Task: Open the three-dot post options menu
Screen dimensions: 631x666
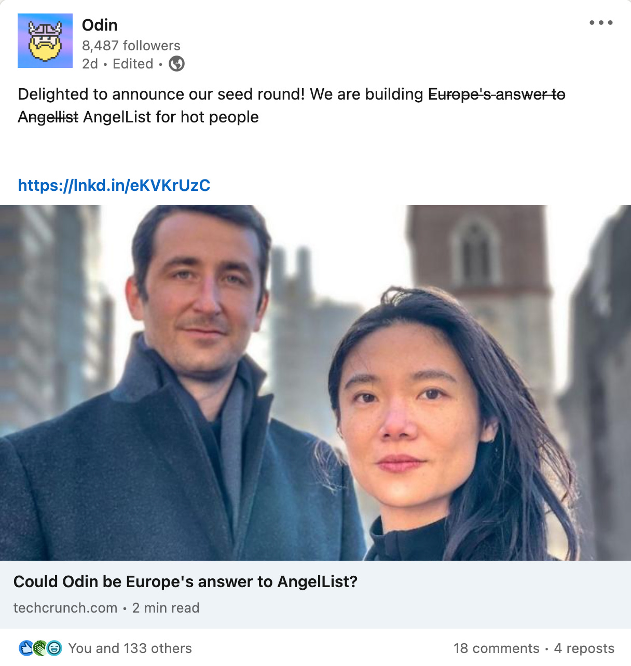Action: pos(601,23)
